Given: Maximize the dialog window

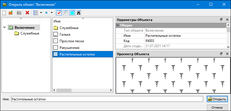Looking at the screenshot, I should click(211, 4).
